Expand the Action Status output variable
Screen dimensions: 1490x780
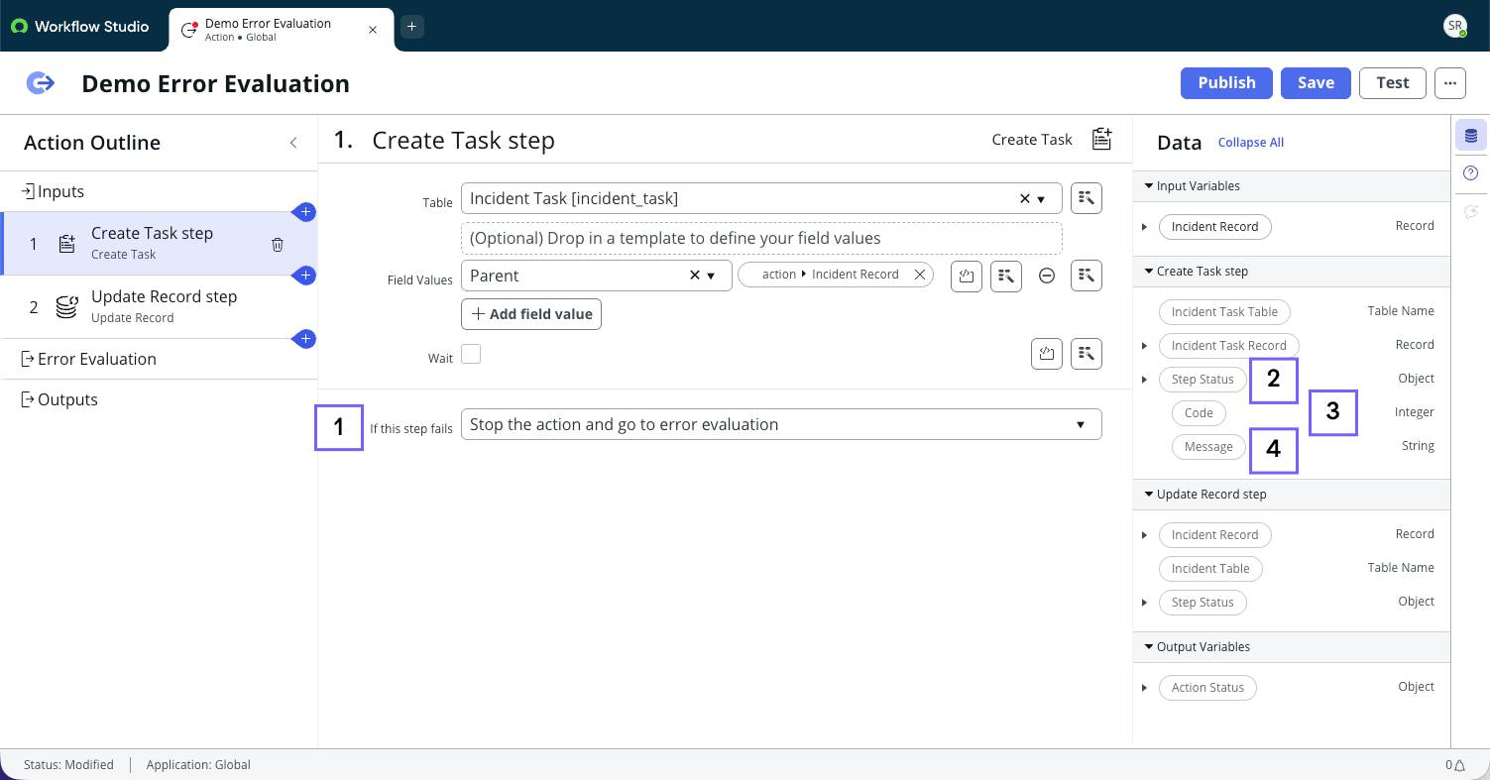1144,688
